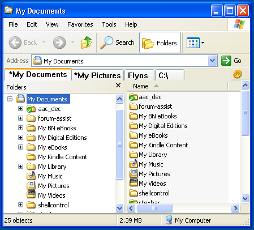
Task: Open the tab options gear icon
Action: point(238,74)
